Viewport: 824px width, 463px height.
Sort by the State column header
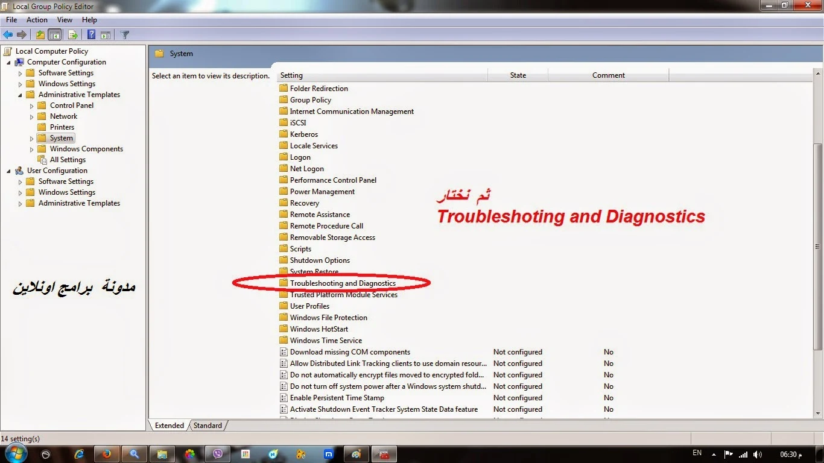coord(518,75)
